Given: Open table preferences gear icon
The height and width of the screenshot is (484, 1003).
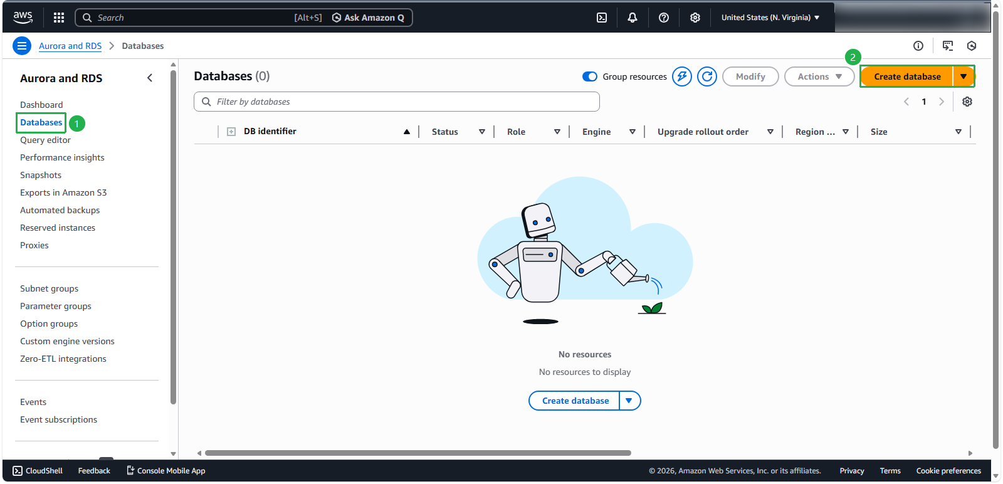Looking at the screenshot, I should coord(967,102).
